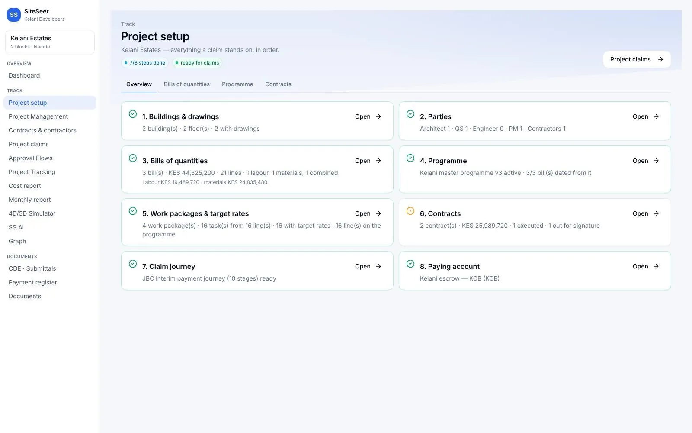
Task: Go to Approval Flows page
Action: [50, 158]
